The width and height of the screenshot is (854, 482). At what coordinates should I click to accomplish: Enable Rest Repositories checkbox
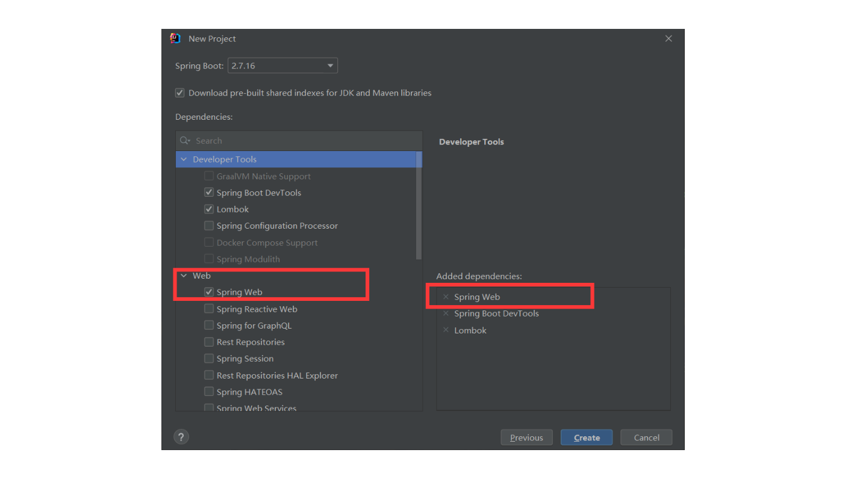[x=209, y=342]
